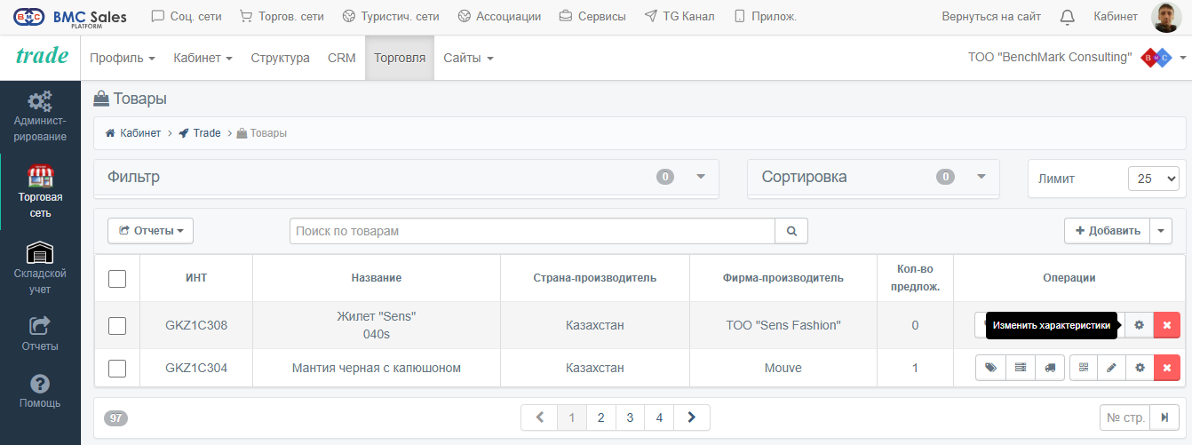Delete product GKZ1C304 with the red X
Screen dimensions: 1192x445
pyautogui.click(x=1167, y=368)
